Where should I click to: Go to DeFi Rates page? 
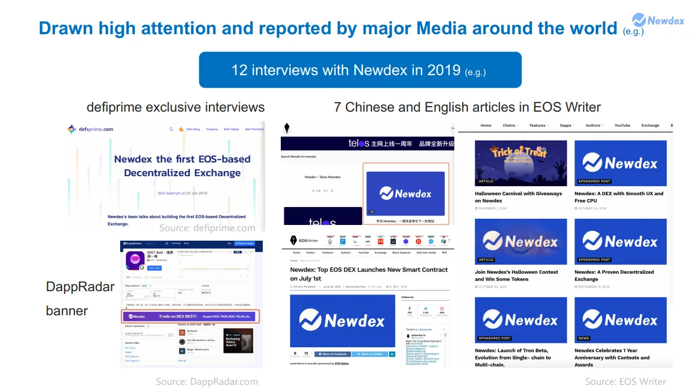[231, 129]
